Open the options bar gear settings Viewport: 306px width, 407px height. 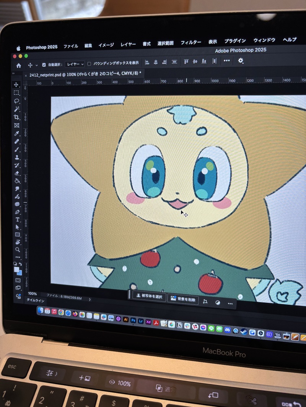(x=241, y=61)
